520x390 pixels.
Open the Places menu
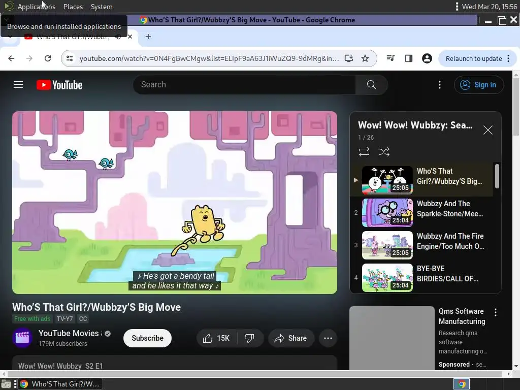click(73, 7)
